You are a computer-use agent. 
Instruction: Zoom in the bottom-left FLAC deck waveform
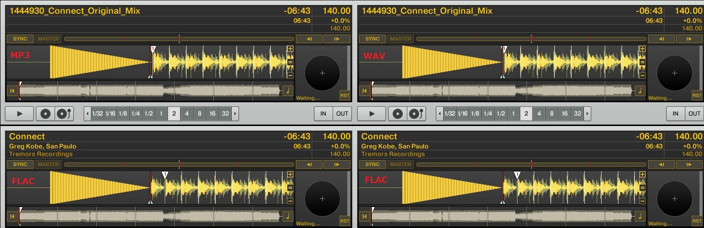click(x=290, y=175)
